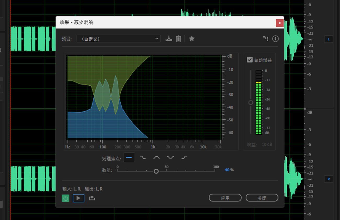Viewport: 340px width, 220px height.
Task: Toggle left channel L button
Action: click(x=328, y=39)
